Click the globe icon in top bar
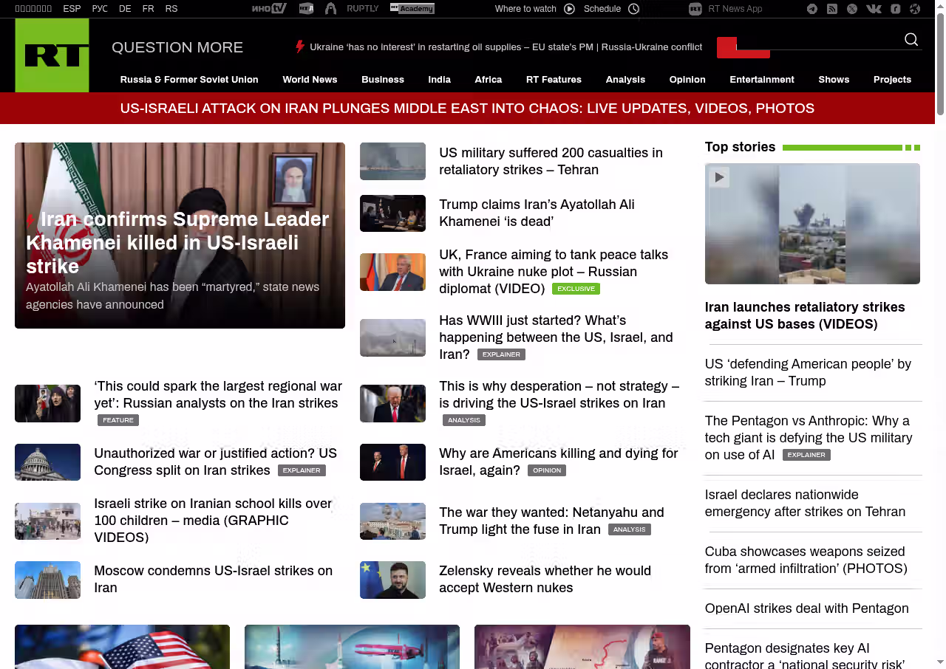The height and width of the screenshot is (669, 946). 915,9
